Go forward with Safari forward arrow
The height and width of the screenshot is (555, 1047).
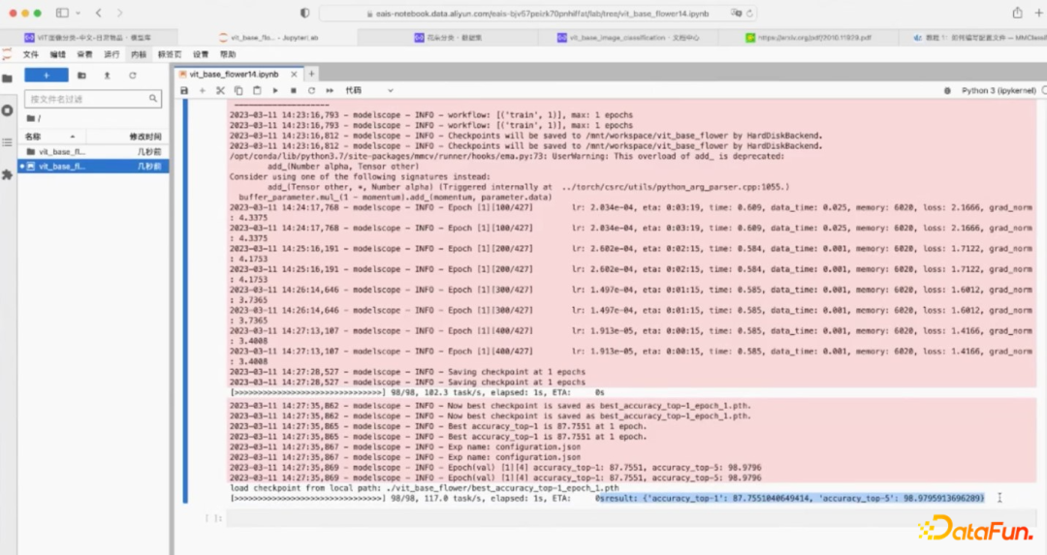pos(120,13)
